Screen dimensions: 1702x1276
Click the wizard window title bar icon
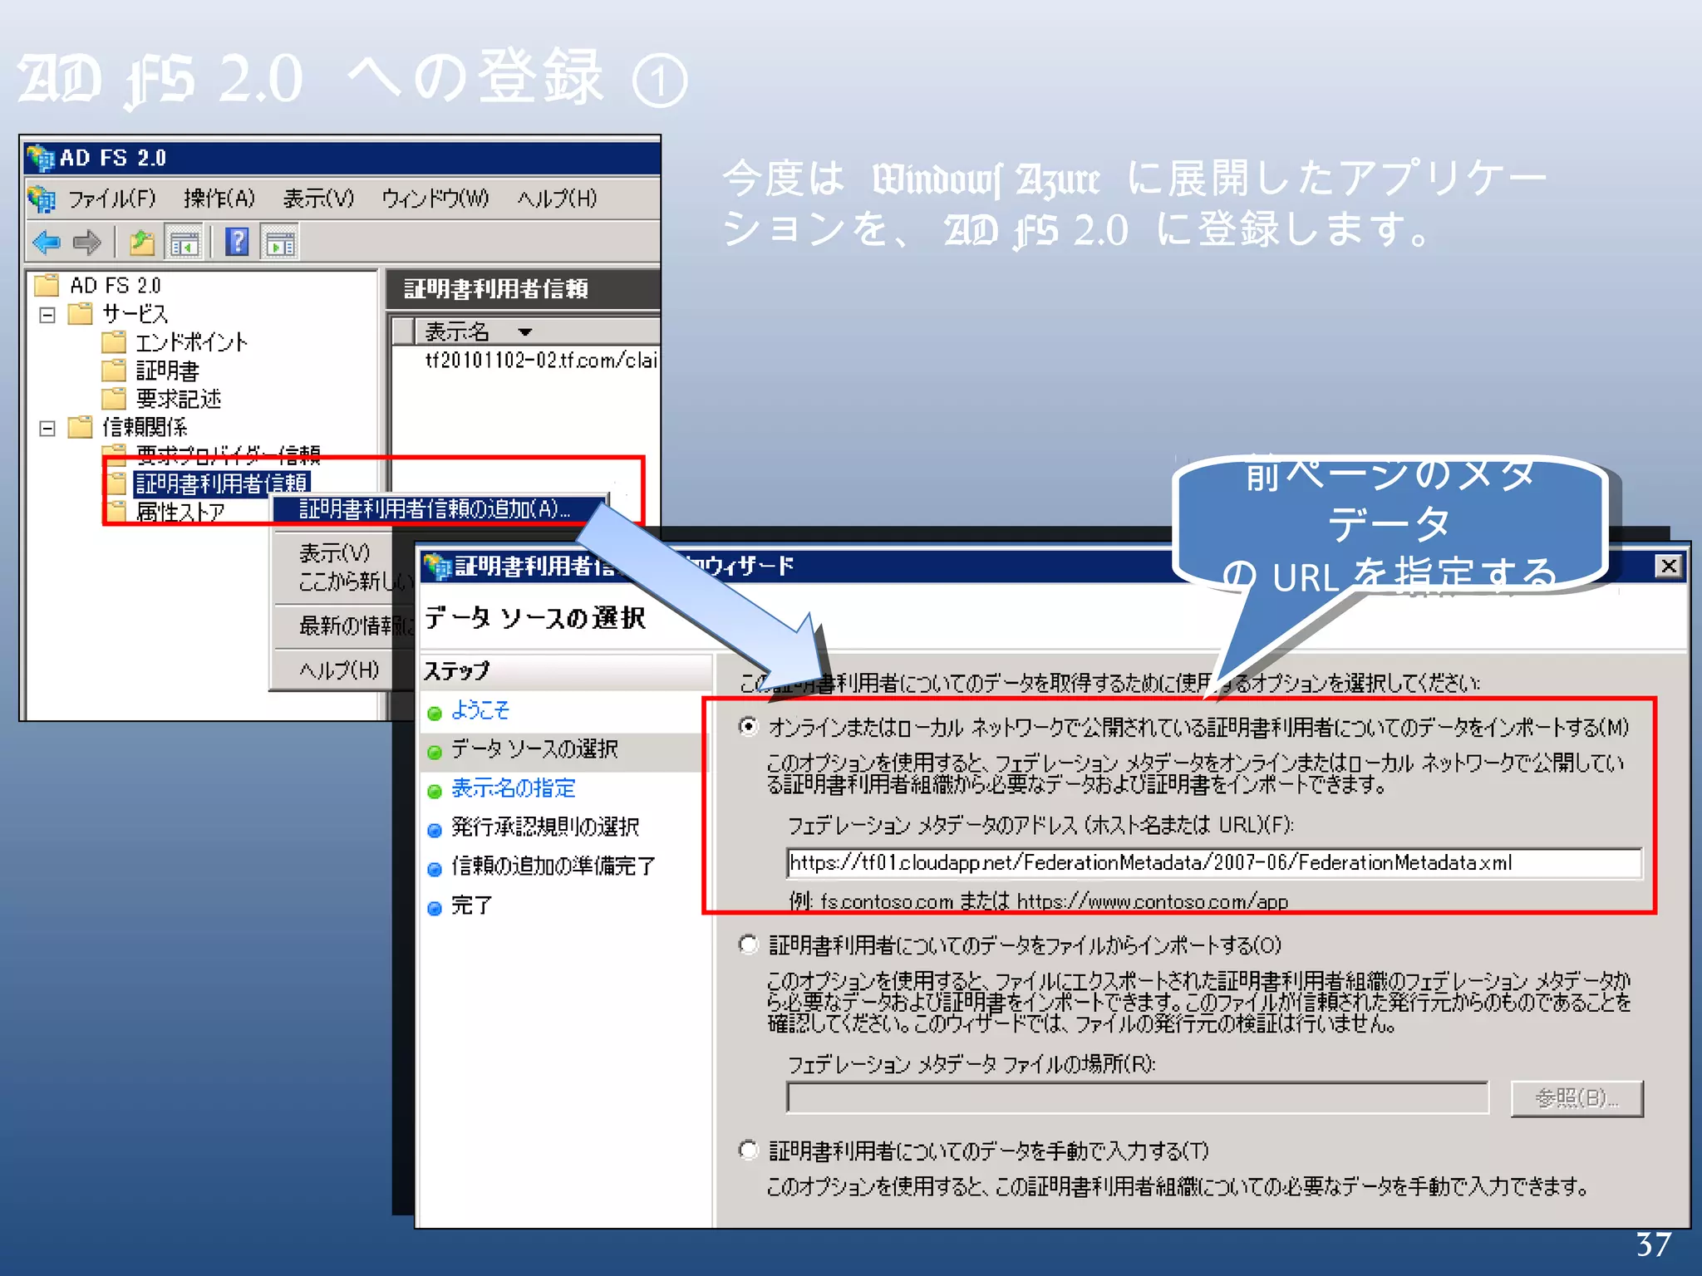tap(436, 567)
